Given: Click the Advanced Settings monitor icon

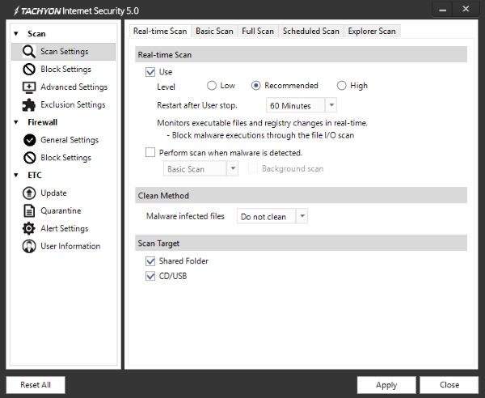Looking at the screenshot, I should pyautogui.click(x=29, y=87).
